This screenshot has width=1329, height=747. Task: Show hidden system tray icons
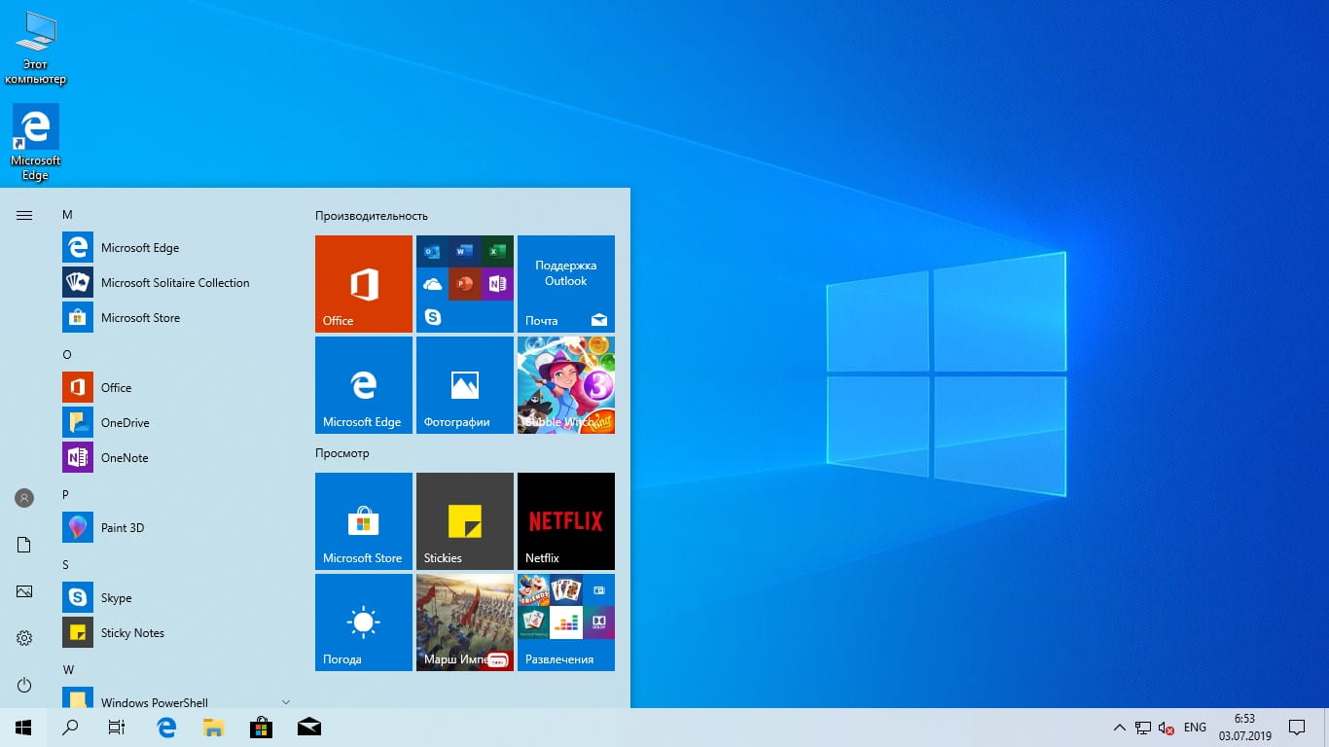coord(1119,728)
